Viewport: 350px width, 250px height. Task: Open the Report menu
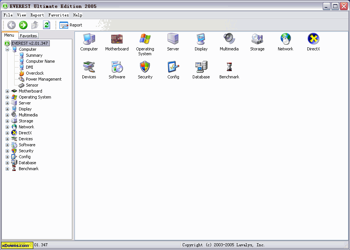pyautogui.click(x=37, y=15)
